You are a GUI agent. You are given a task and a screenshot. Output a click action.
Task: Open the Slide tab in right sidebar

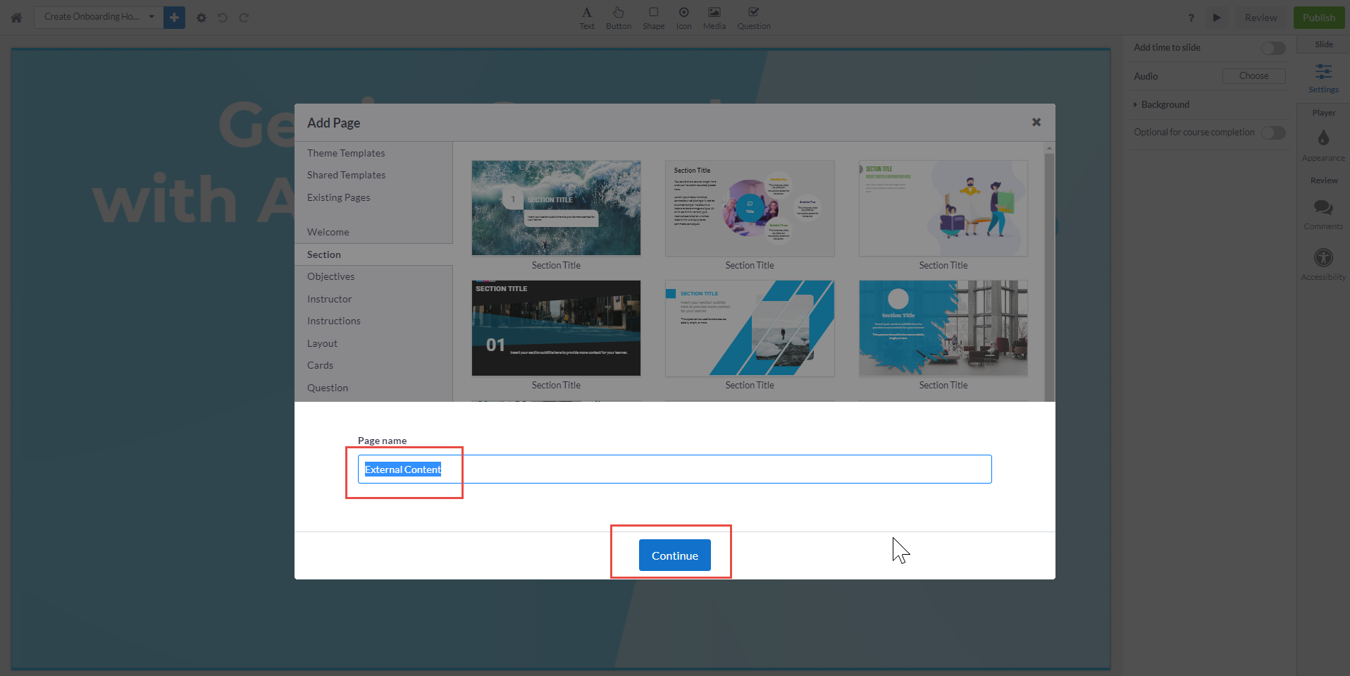point(1323,44)
